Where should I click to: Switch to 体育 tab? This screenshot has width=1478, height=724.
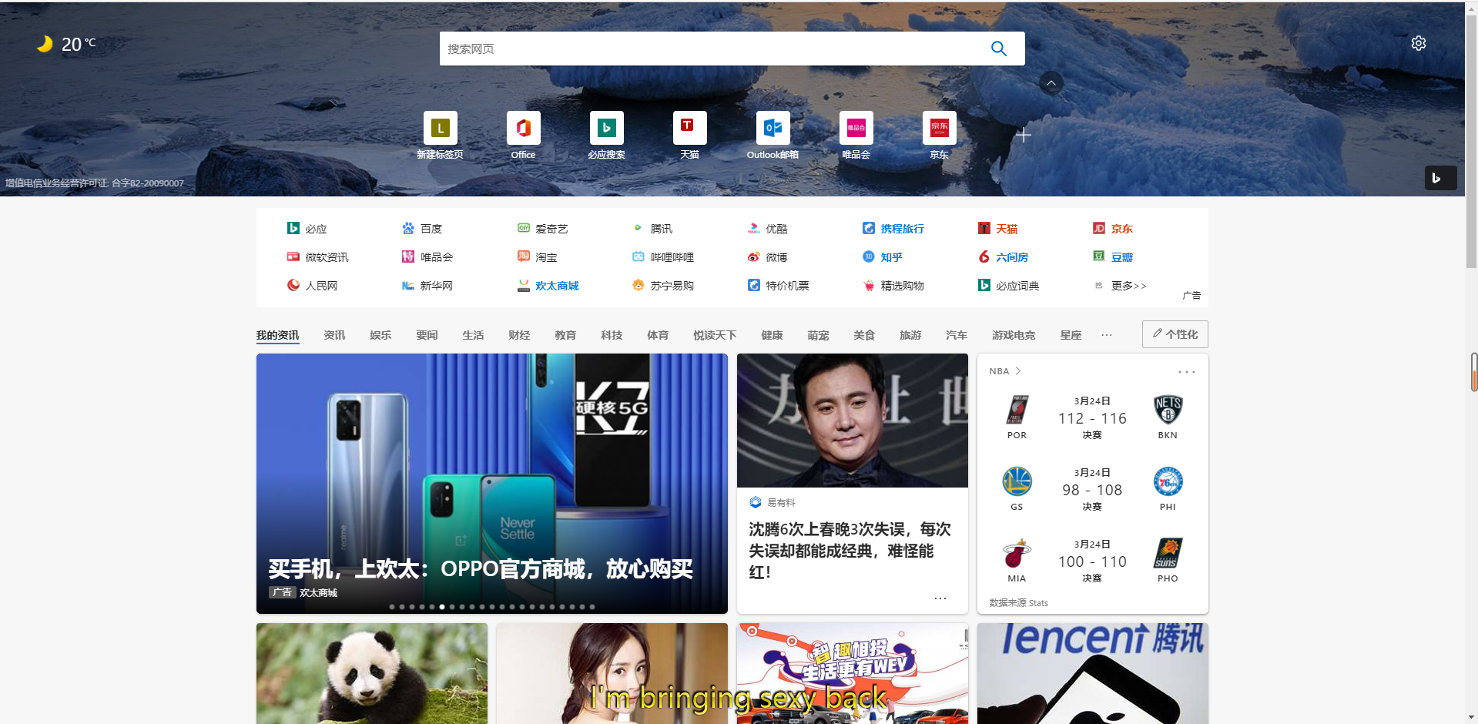point(658,335)
